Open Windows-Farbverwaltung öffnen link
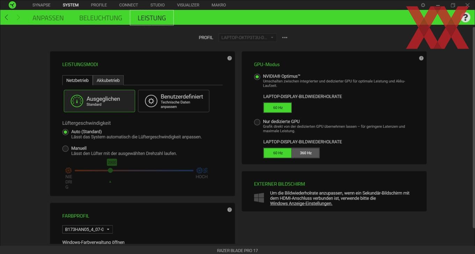 point(93,242)
